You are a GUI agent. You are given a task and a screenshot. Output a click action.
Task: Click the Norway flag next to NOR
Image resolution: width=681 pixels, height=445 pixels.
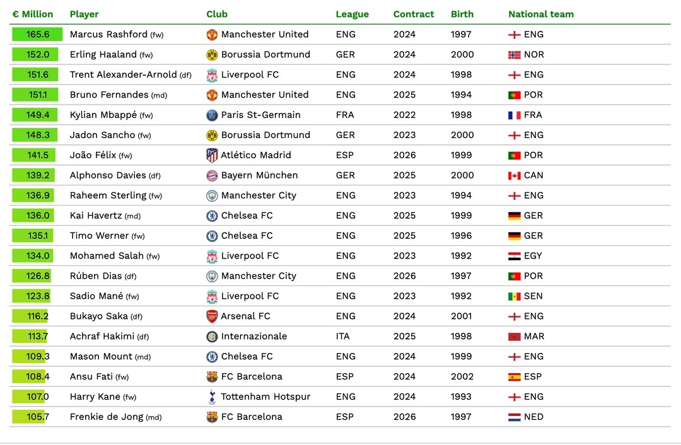(515, 55)
